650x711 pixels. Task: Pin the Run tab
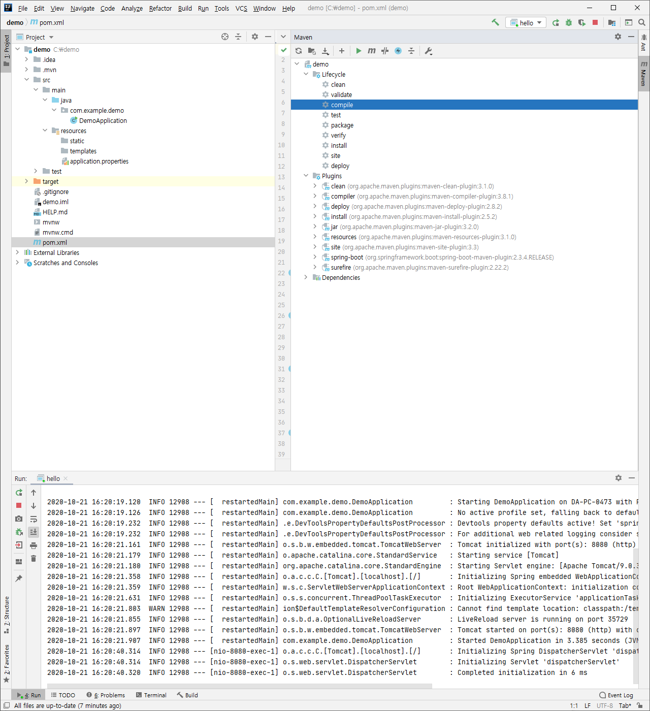(19, 578)
